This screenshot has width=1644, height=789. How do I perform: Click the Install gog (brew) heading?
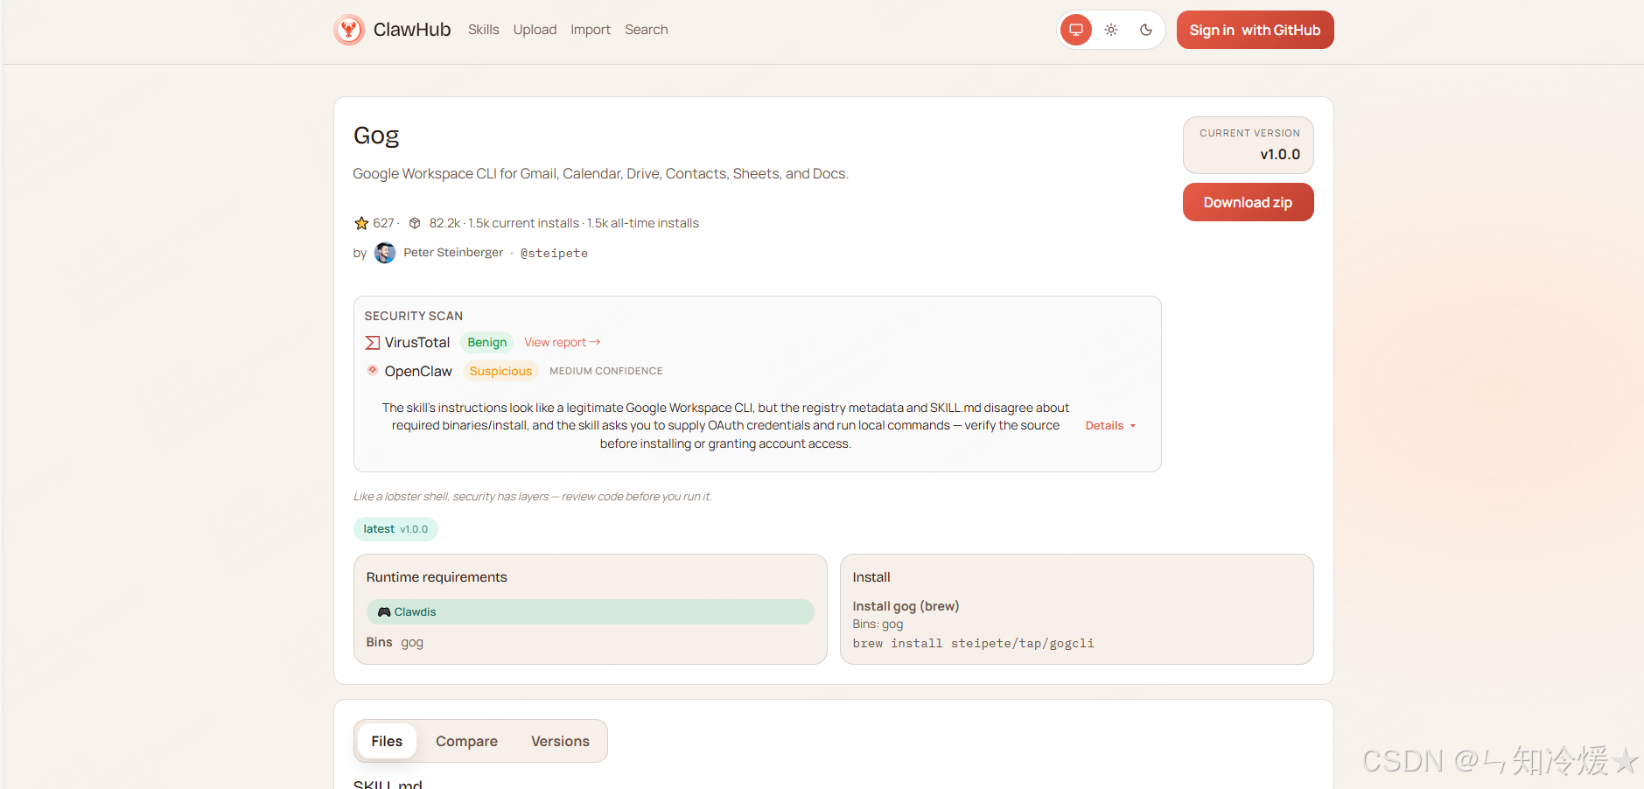click(x=906, y=606)
